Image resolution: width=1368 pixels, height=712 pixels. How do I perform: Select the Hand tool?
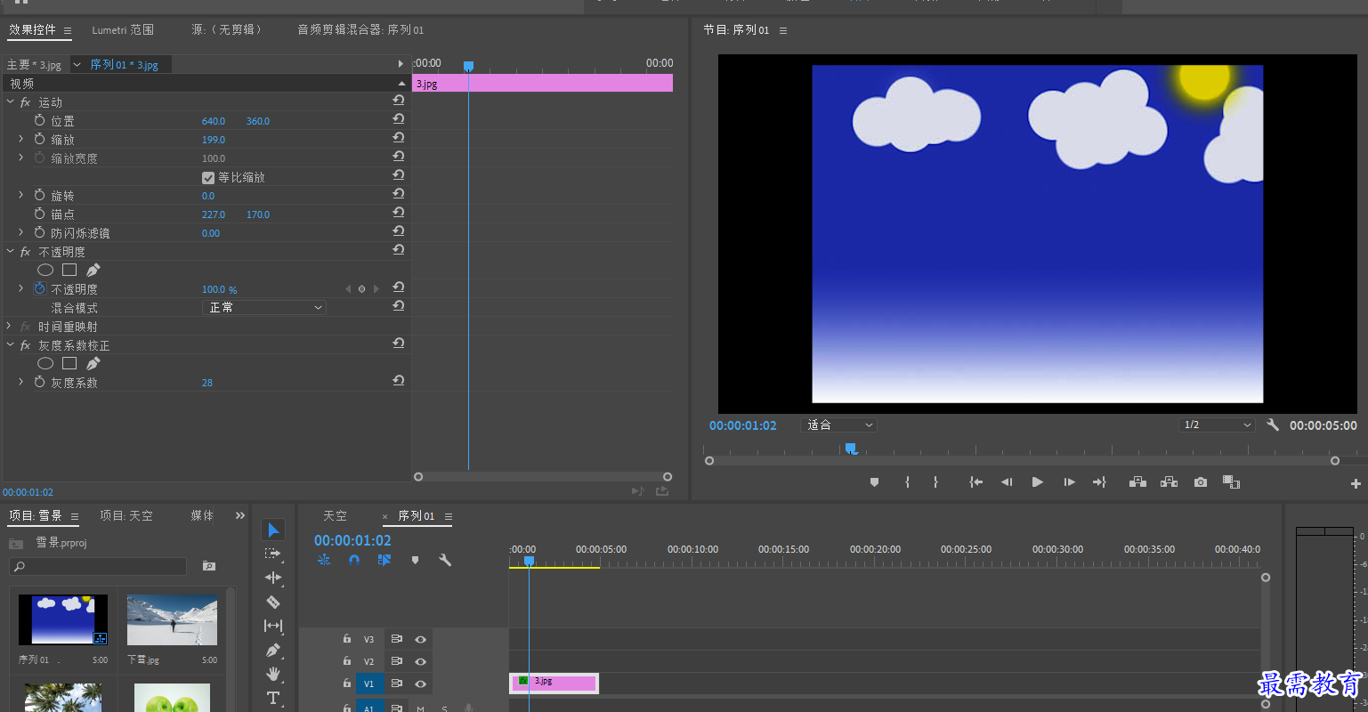pyautogui.click(x=273, y=674)
